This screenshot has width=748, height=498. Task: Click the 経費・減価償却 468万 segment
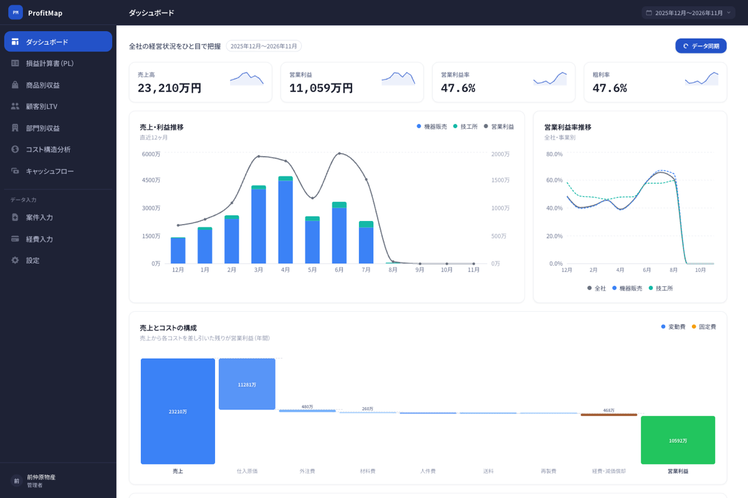point(609,415)
